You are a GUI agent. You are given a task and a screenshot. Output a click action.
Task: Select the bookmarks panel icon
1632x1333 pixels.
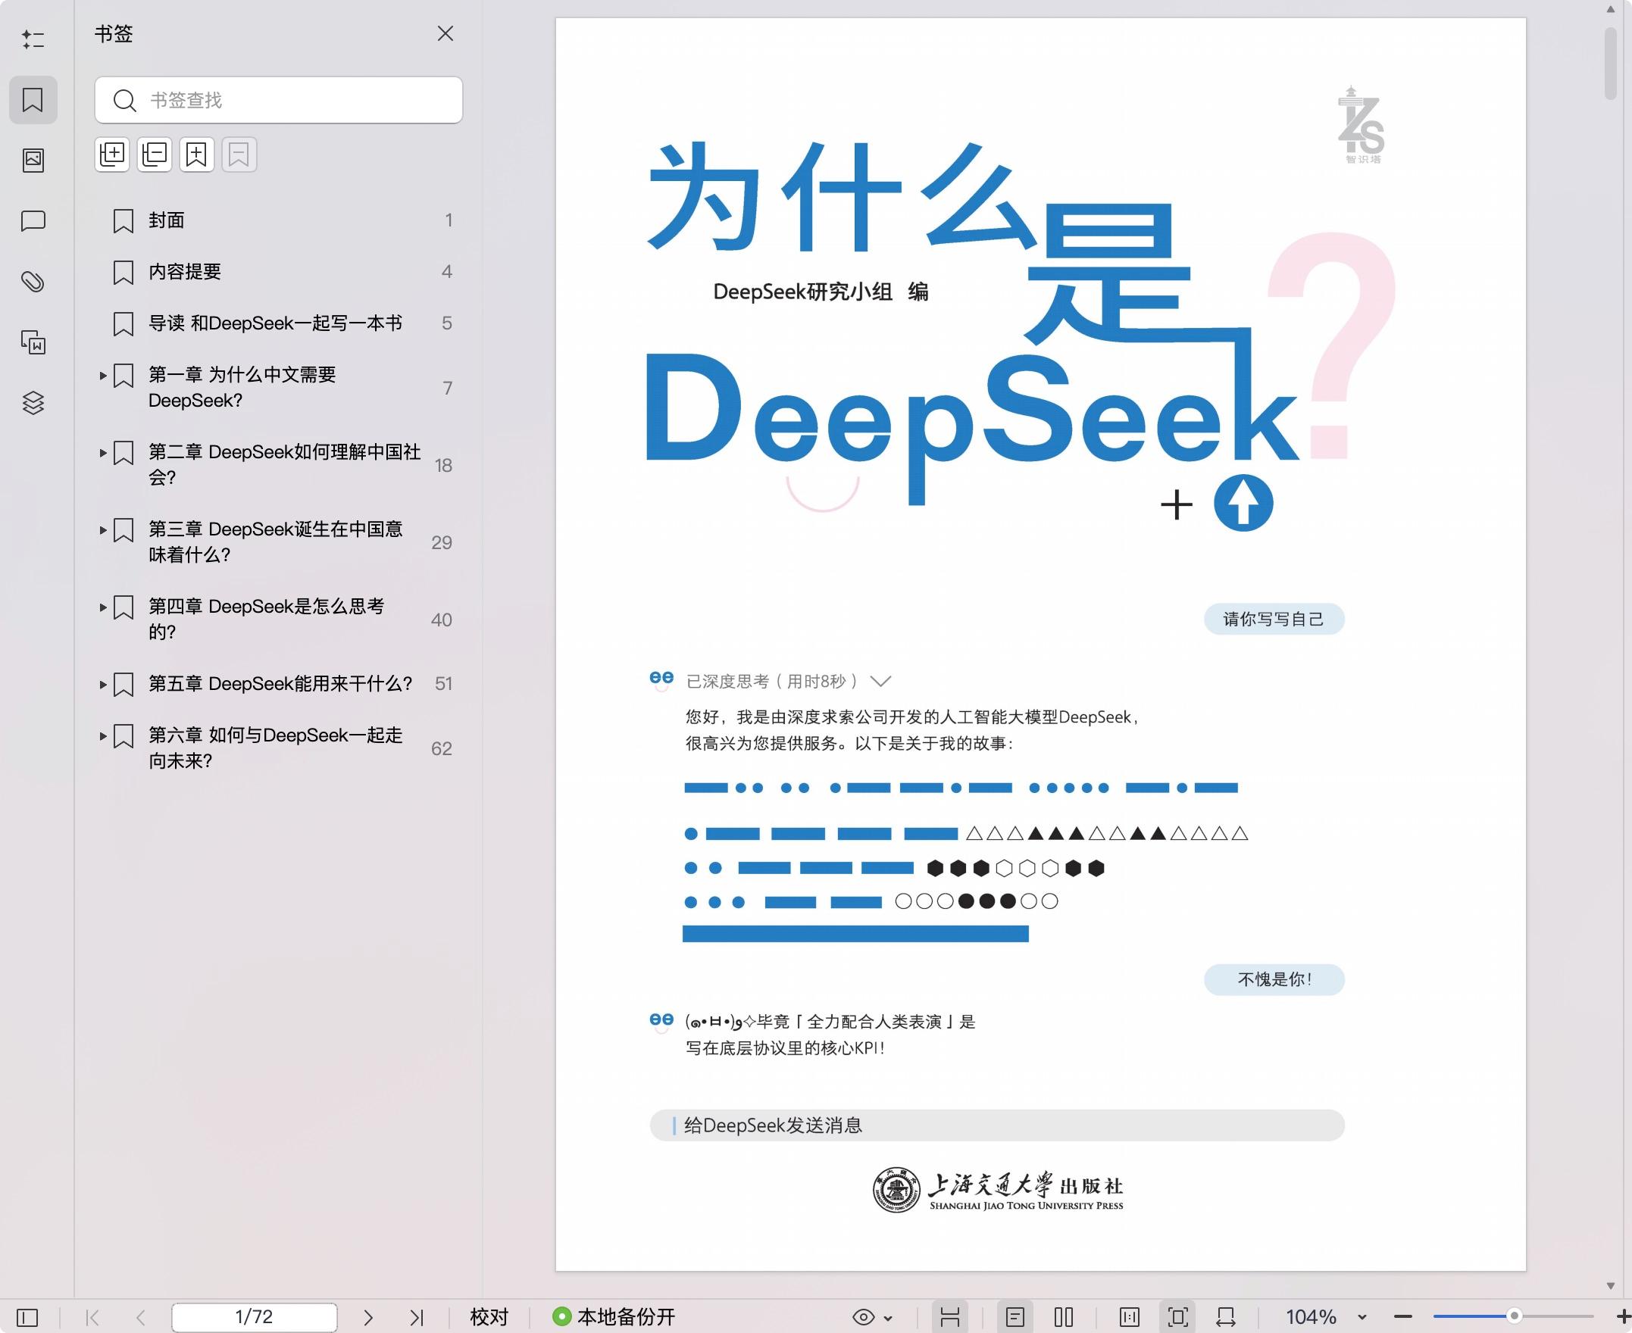pos(33,100)
